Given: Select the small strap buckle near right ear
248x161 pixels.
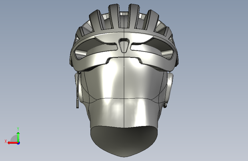Looking at the screenshot, I should pos(165,105).
